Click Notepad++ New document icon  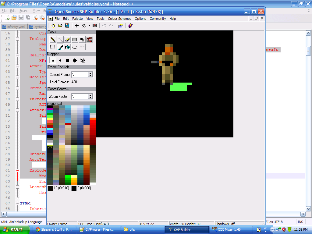pos(7,18)
